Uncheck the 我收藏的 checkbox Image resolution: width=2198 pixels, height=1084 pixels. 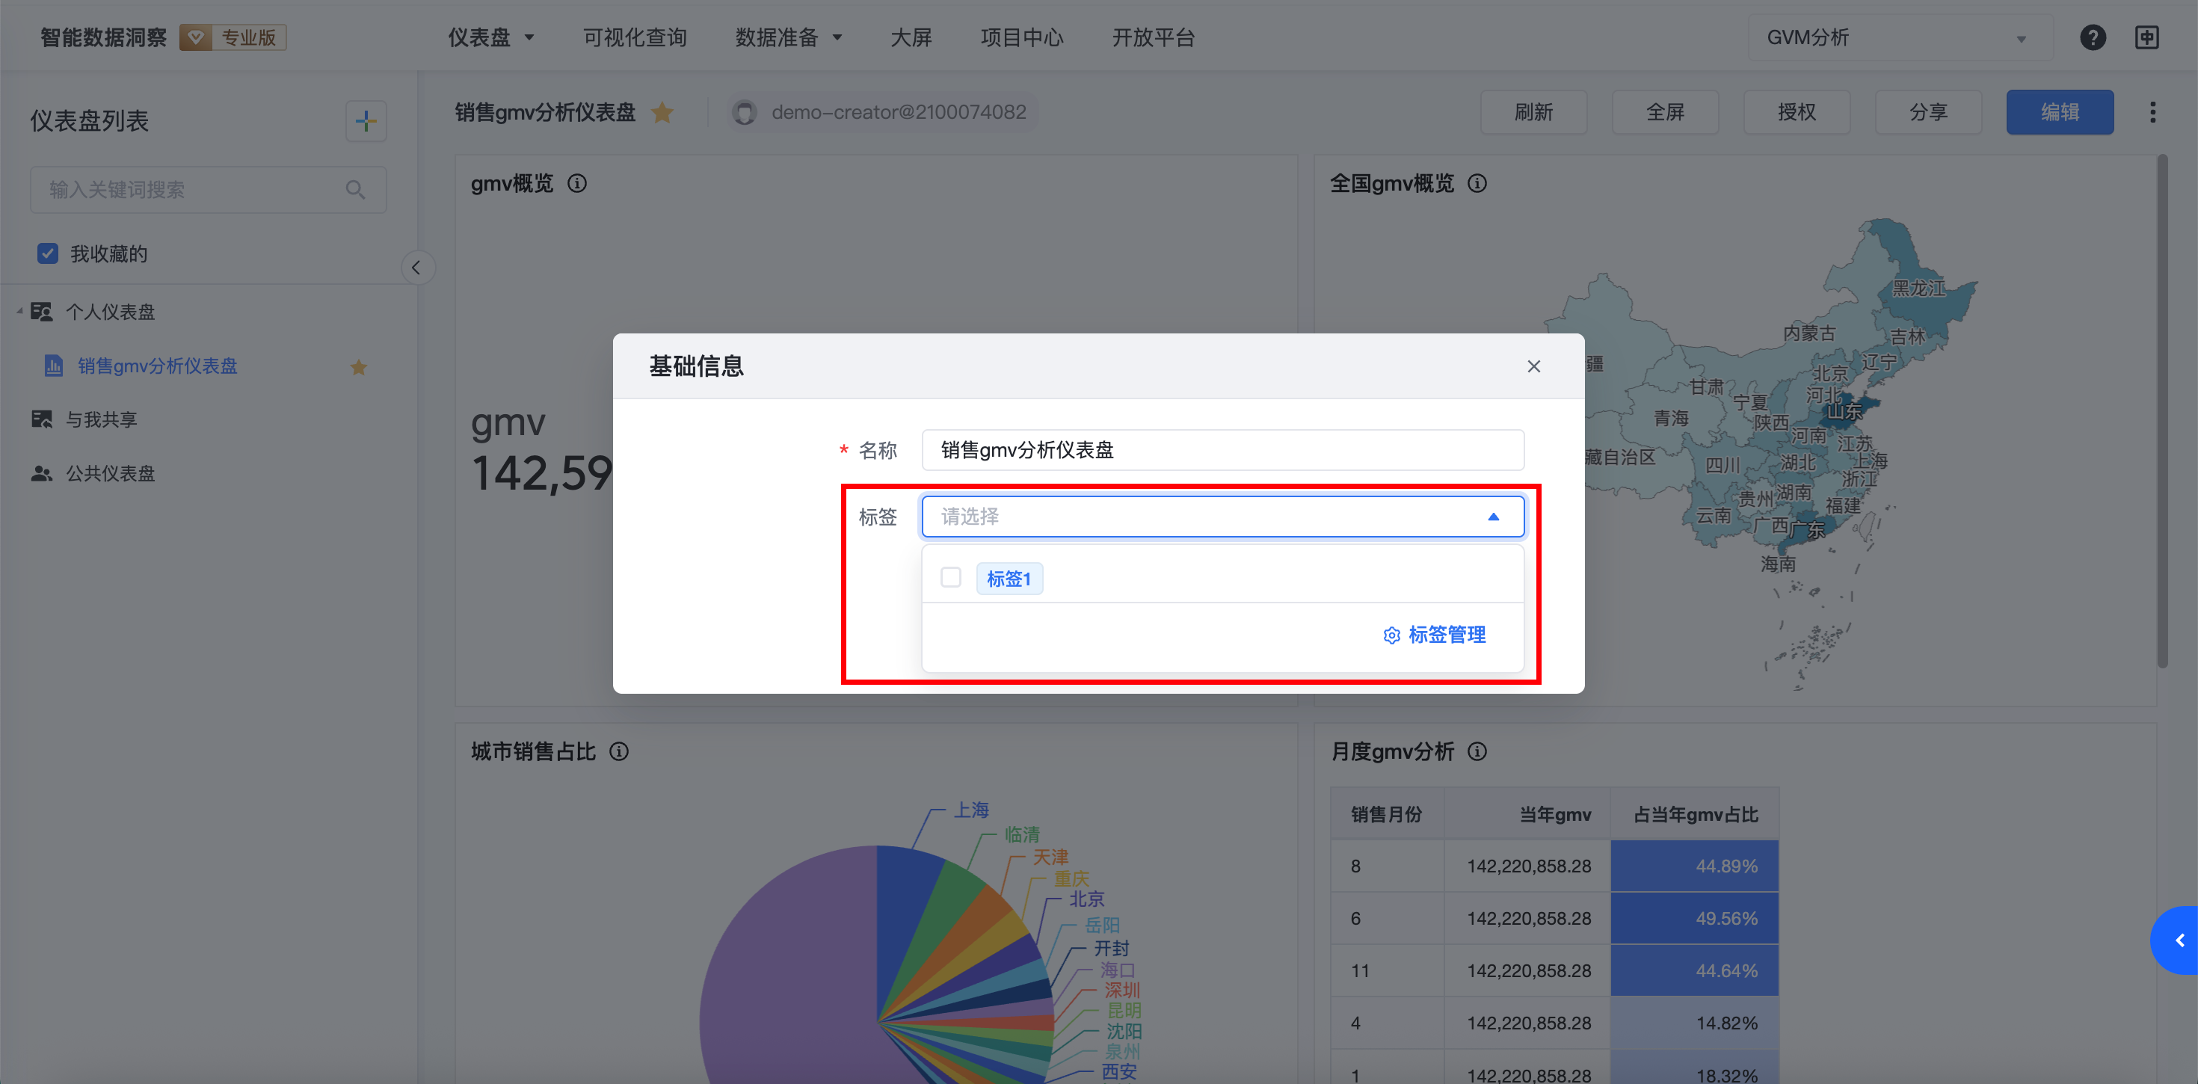pos(48,253)
